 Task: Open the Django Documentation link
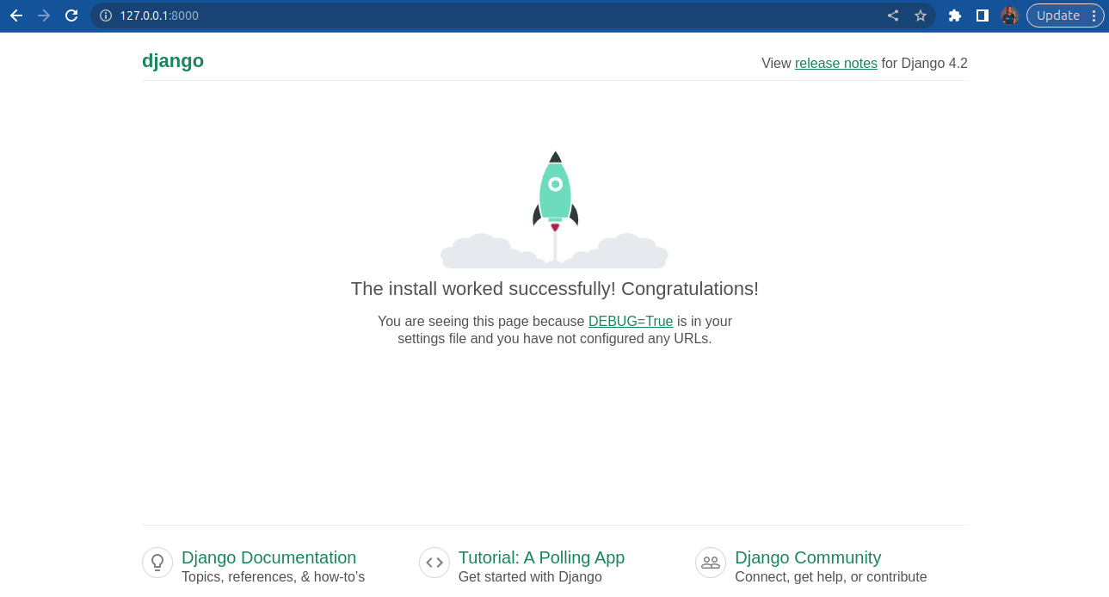[x=268, y=557]
